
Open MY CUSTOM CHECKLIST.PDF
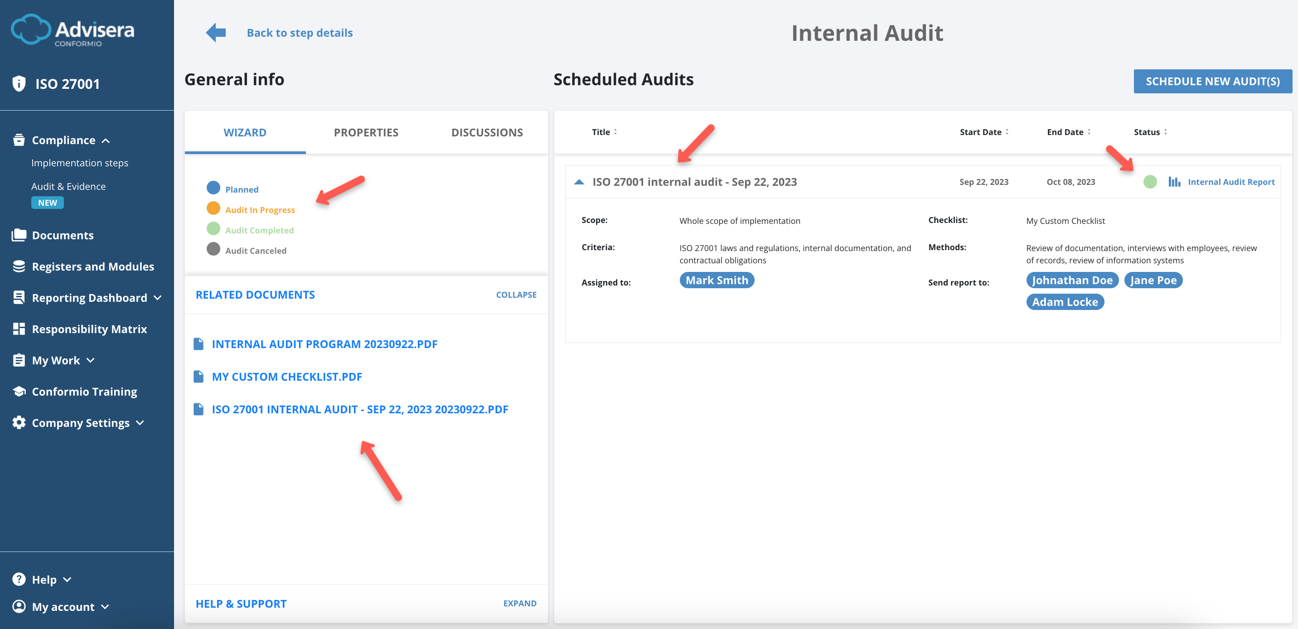[x=287, y=377]
